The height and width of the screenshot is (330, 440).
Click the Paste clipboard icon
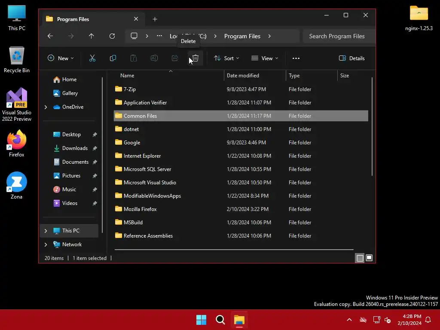[134, 58]
